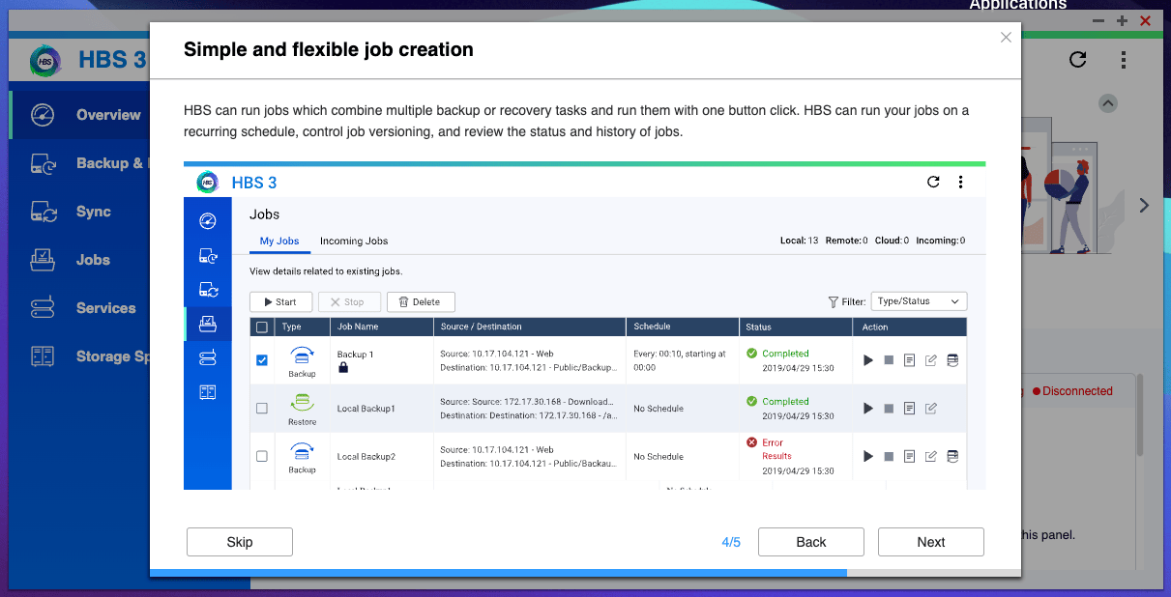Viewport: 1171px width, 597px height.
Task: Check the Local Backup2 job checkbox
Action: click(262, 456)
